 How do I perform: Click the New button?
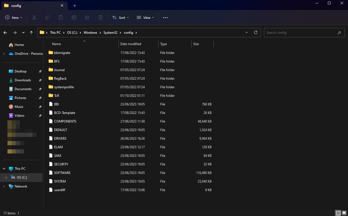[x=14, y=17]
